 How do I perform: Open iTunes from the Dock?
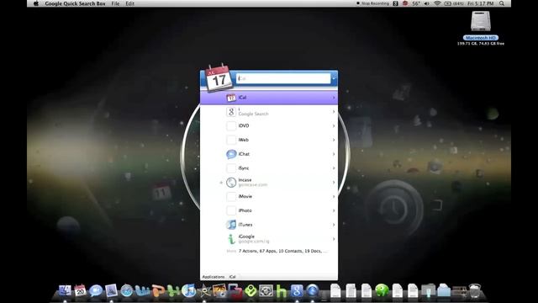[188, 291]
